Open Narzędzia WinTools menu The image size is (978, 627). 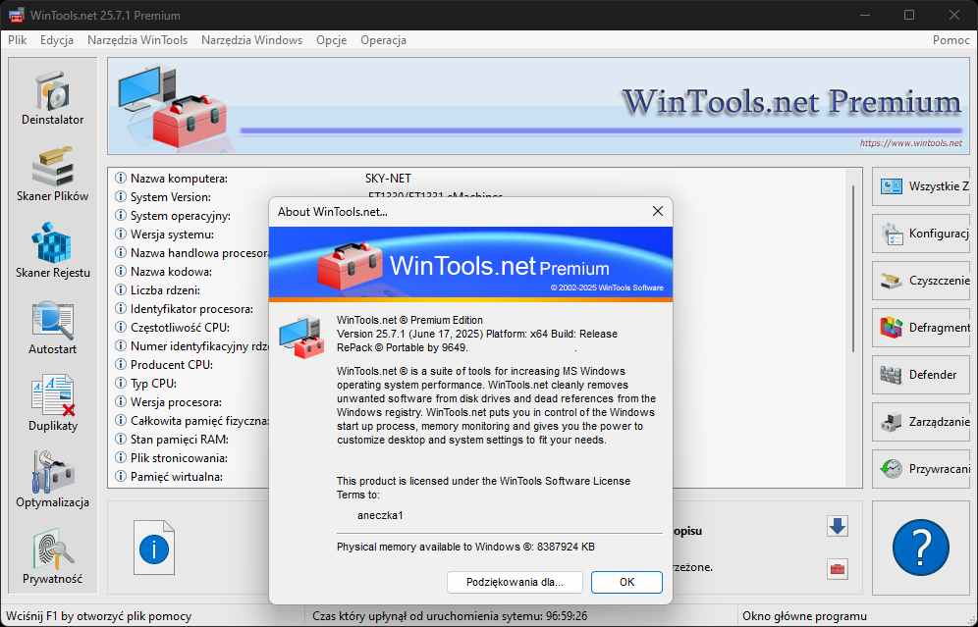[137, 40]
